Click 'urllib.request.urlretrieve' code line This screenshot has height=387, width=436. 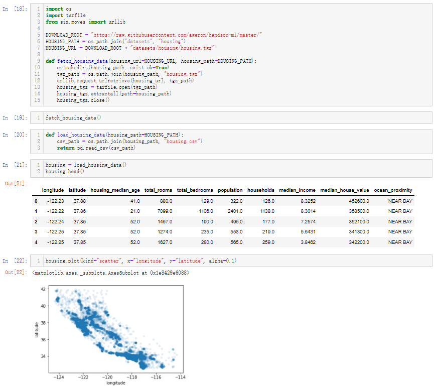[125, 80]
